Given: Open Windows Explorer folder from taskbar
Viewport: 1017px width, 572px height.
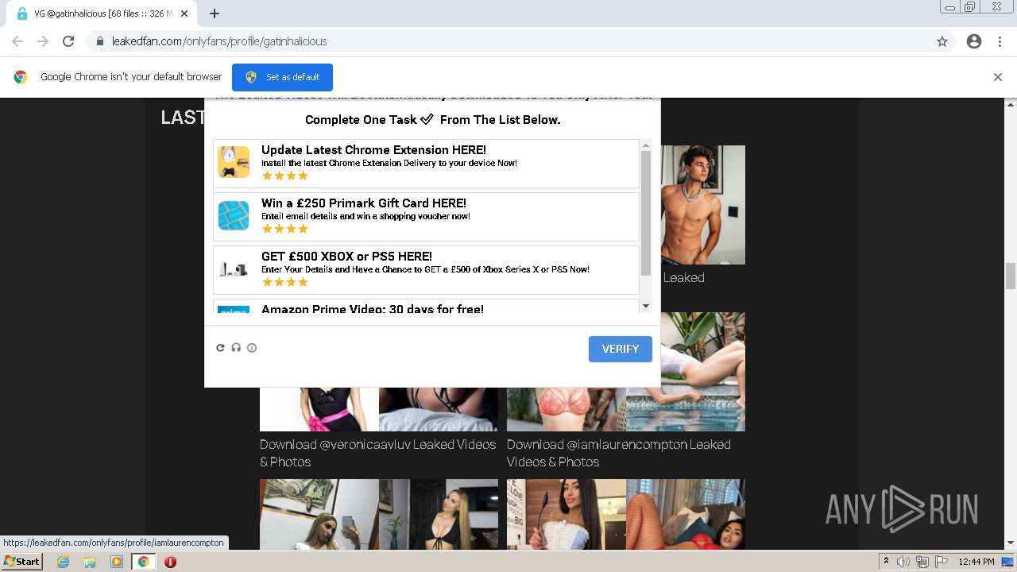Looking at the screenshot, I should click(90, 562).
